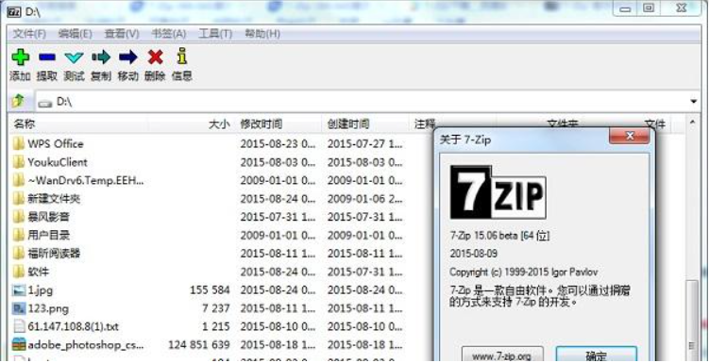Click the YoukuClient folder icon

(x=19, y=162)
